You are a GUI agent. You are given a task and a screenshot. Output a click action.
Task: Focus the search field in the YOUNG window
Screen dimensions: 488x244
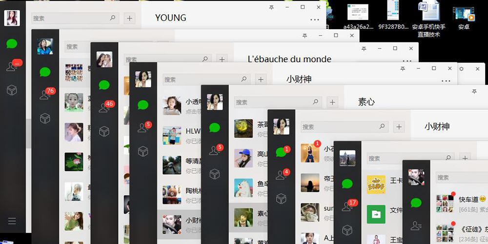point(75,19)
